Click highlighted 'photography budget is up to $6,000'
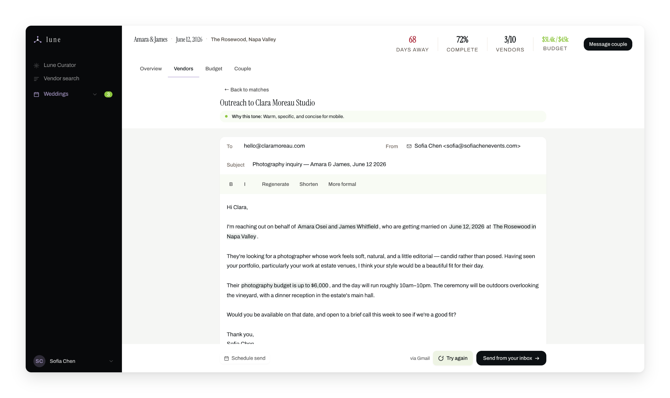Viewport: 670px width, 398px height. coord(284,286)
